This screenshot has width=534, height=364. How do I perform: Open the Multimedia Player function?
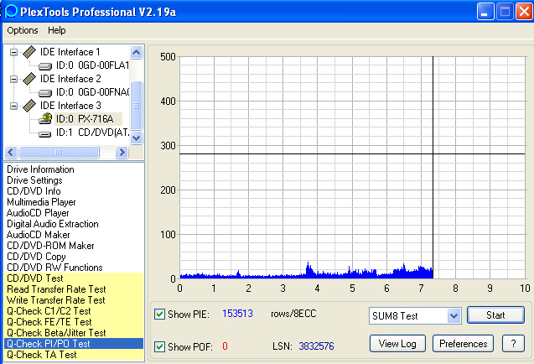point(41,202)
